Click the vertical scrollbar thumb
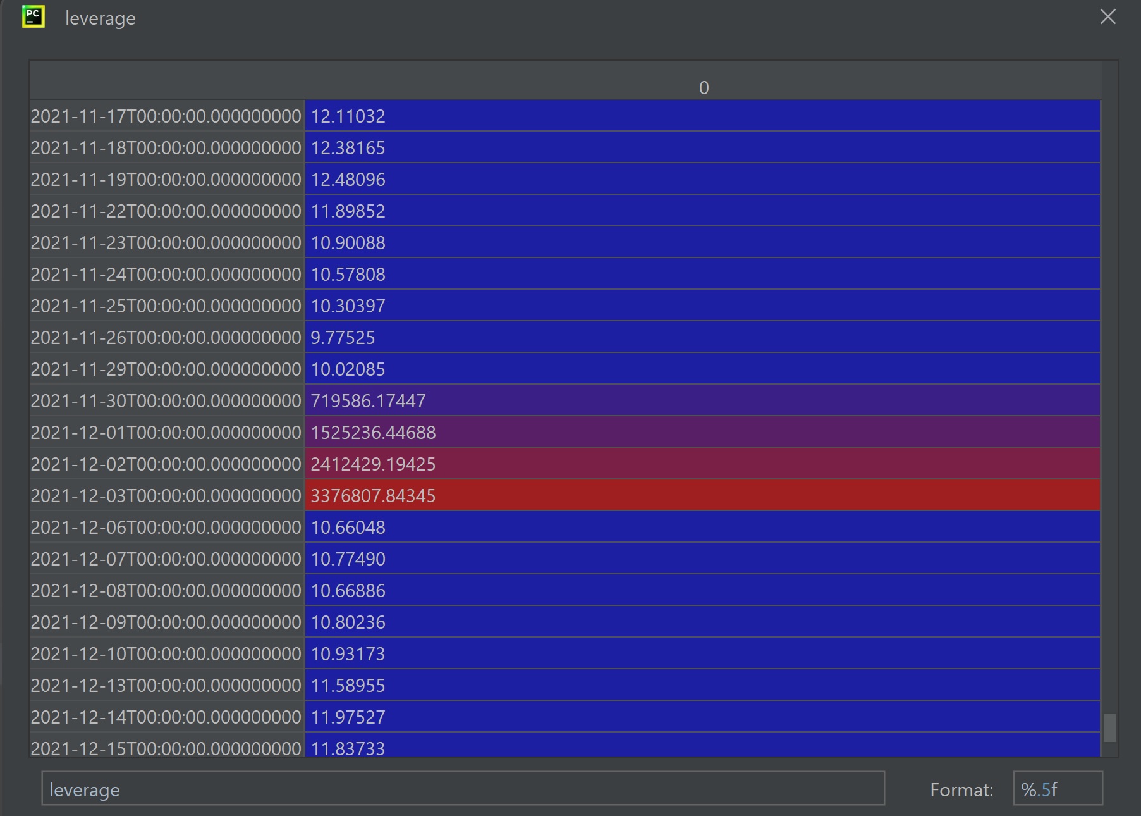Viewport: 1141px width, 816px height. pos(1109,727)
